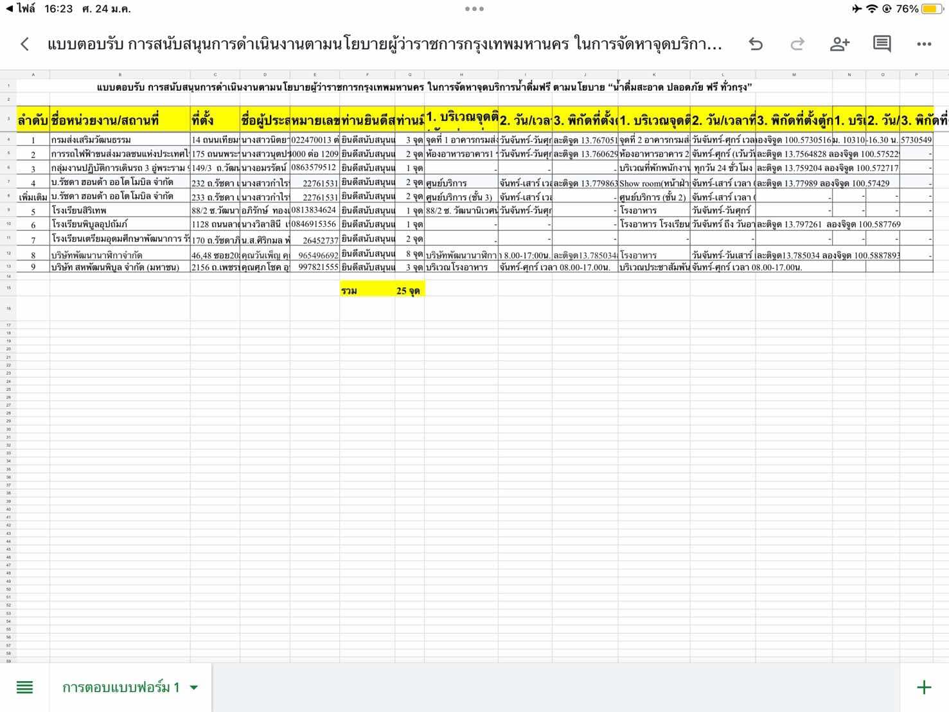Select cell Show room(หน้าฝ่าย...
Screen dimensions: 949x712
[654, 183]
